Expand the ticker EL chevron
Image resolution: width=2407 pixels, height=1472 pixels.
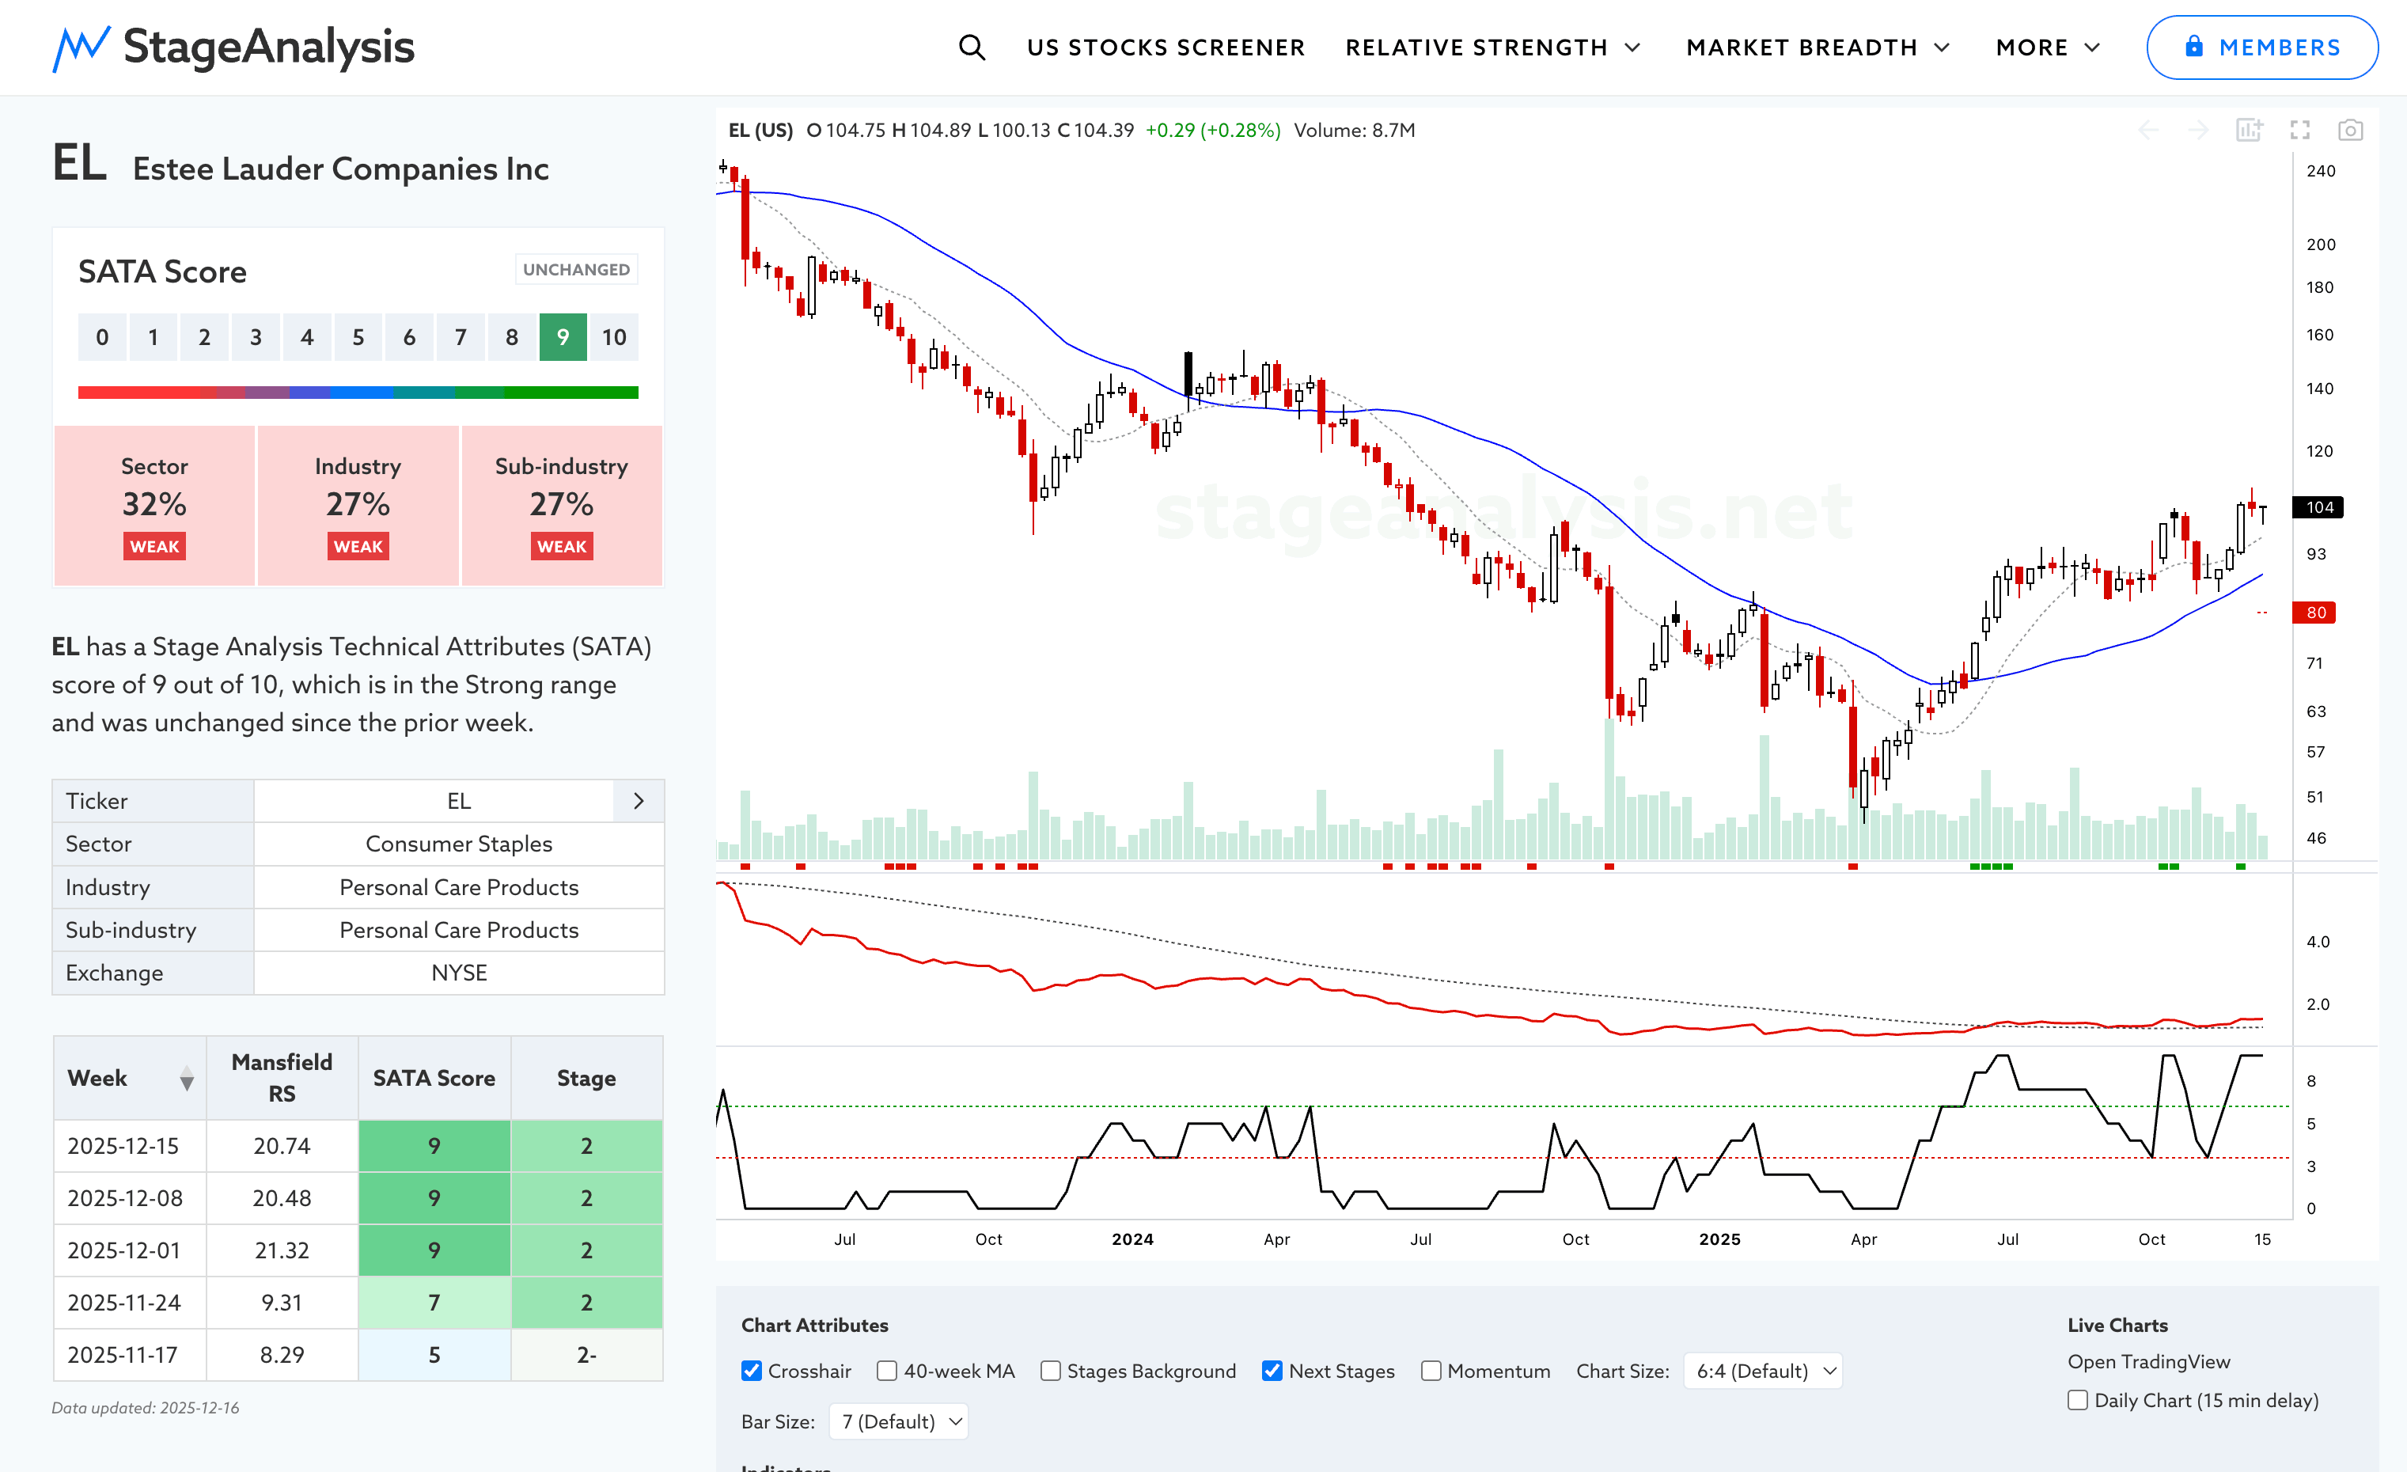(x=639, y=801)
